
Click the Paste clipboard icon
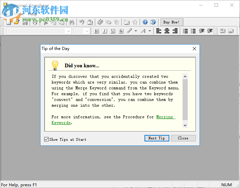[62, 22]
